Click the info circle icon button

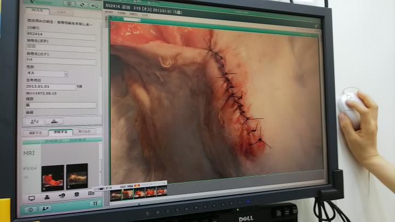click(x=30, y=209)
